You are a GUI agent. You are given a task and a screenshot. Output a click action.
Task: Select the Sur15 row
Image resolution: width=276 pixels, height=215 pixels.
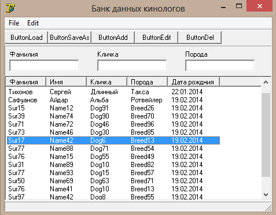click(113, 108)
